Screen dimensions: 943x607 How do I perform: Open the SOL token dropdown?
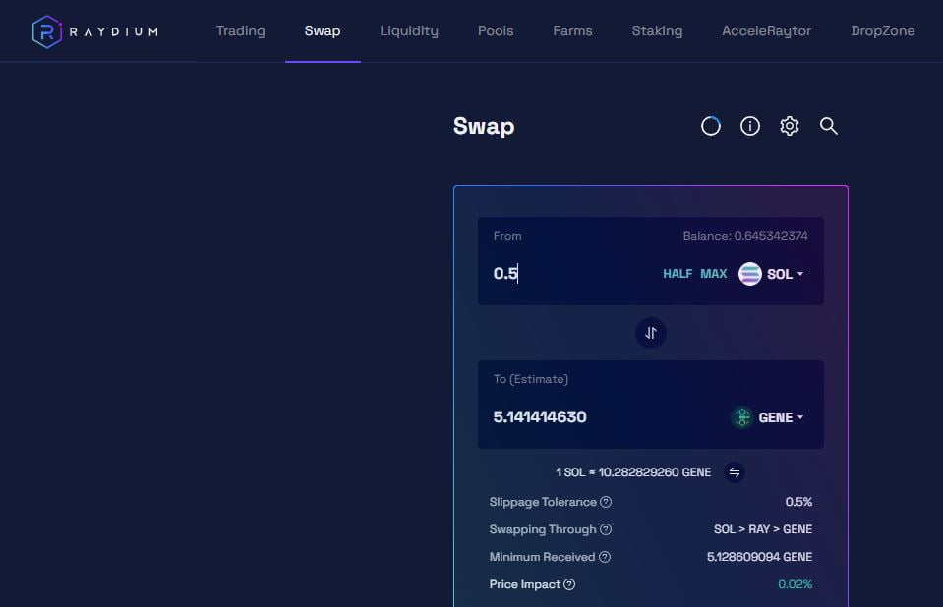773,274
